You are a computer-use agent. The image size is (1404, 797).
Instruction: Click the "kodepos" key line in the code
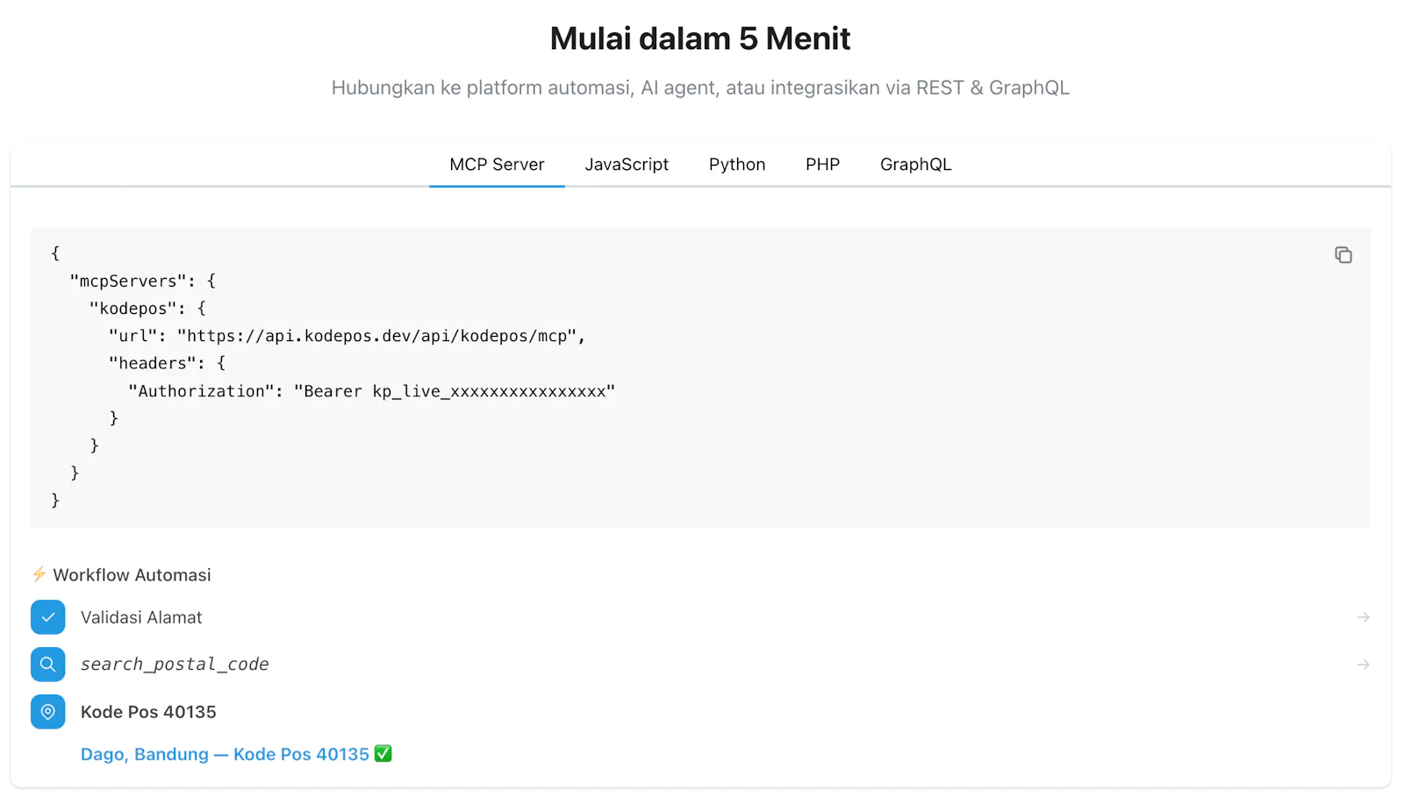(x=147, y=309)
